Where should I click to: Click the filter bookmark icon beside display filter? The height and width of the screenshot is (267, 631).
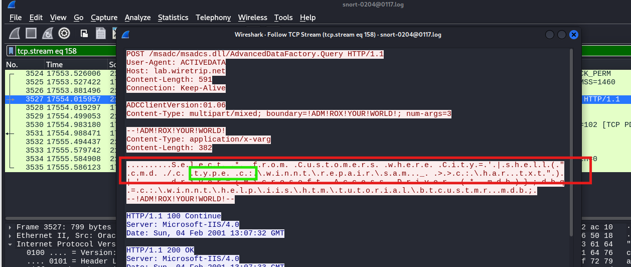point(11,51)
